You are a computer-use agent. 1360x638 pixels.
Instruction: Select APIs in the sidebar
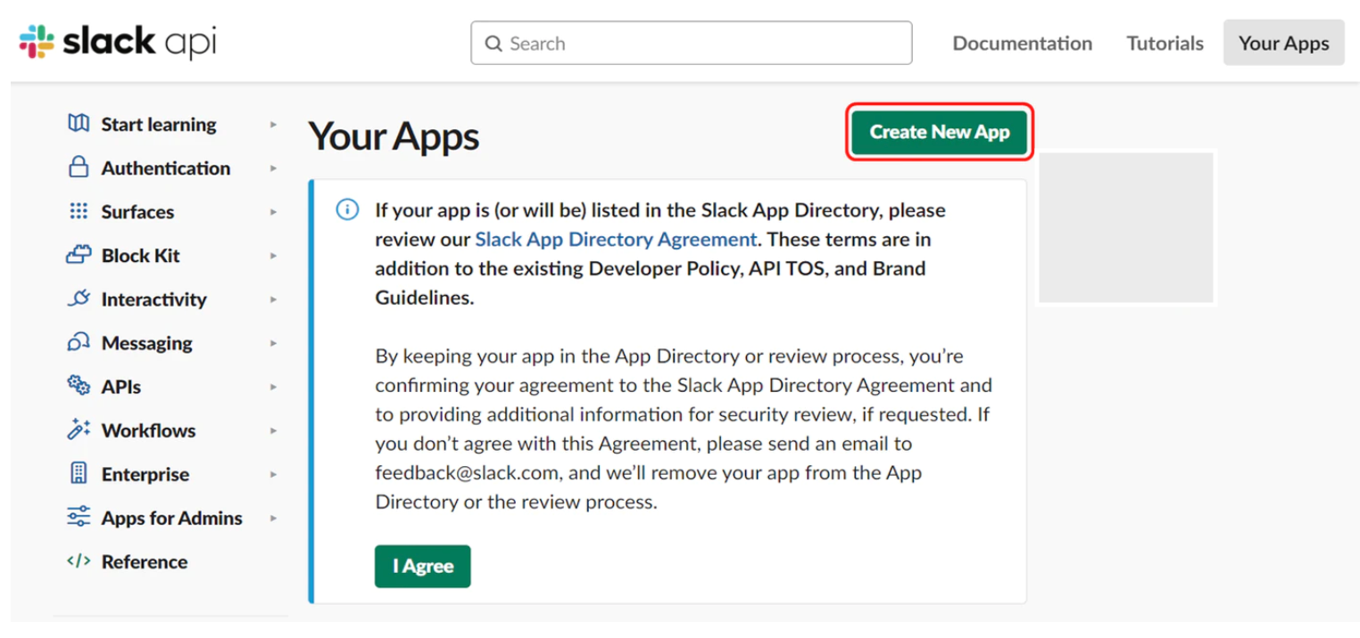[x=121, y=386]
